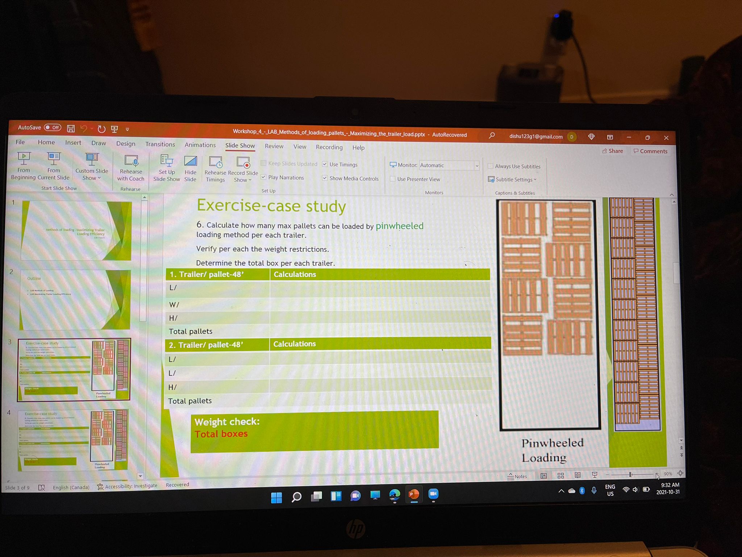Enable Use Presenter View
The image size is (742, 557).
(393, 179)
